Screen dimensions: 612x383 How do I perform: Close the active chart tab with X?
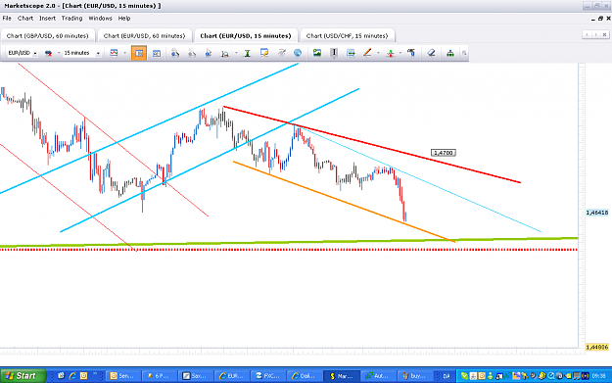604,34
